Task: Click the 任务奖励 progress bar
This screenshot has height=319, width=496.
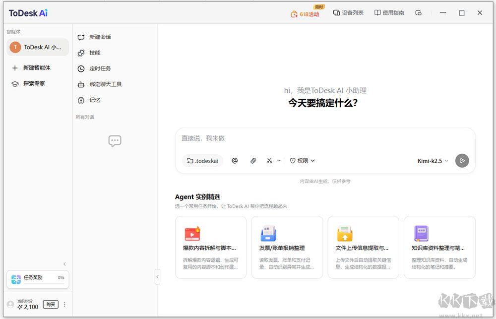Action: pos(44,284)
